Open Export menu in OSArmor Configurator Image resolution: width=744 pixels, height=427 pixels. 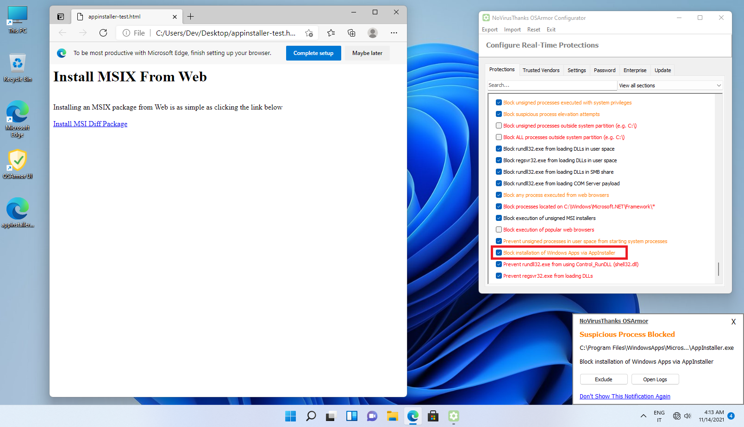click(490, 30)
